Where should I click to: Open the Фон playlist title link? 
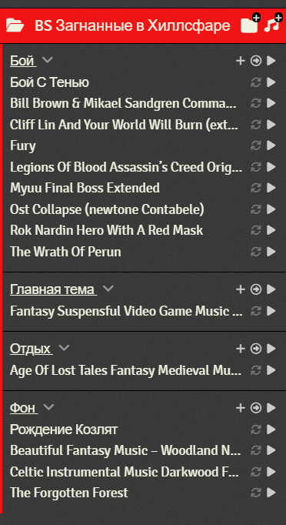click(x=23, y=408)
